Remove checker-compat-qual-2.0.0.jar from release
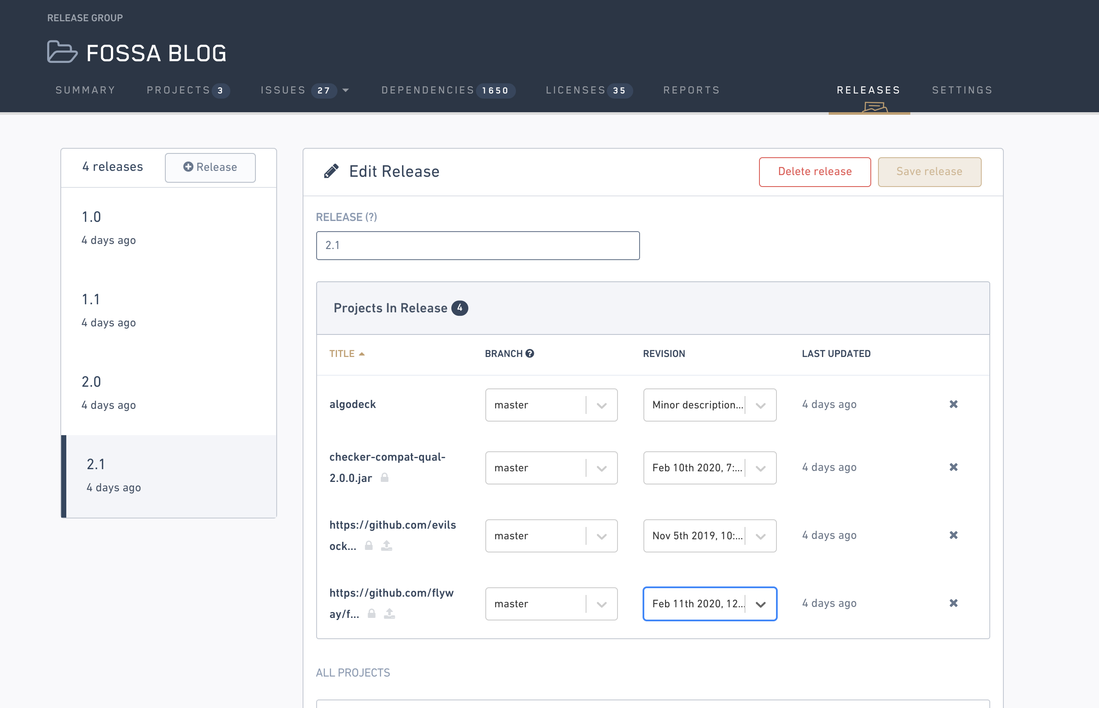This screenshot has height=708, width=1099. coord(953,467)
